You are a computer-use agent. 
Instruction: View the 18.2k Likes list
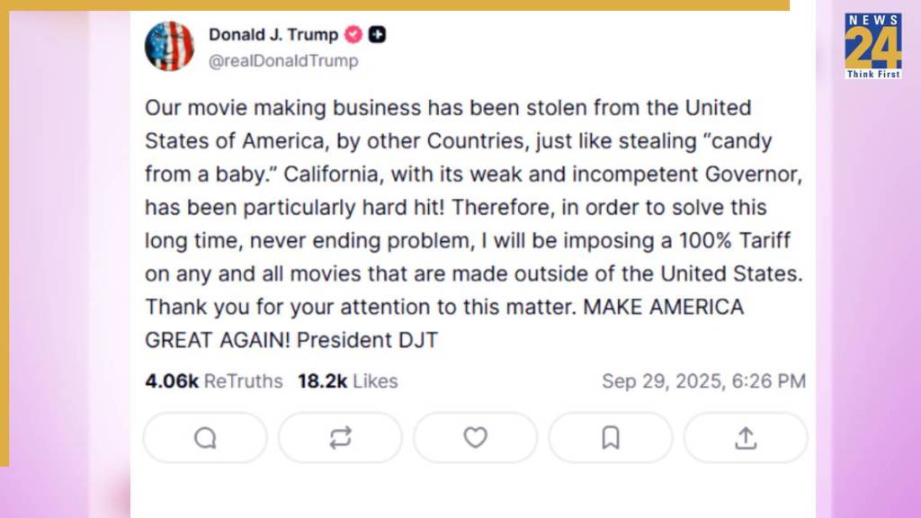tap(347, 381)
